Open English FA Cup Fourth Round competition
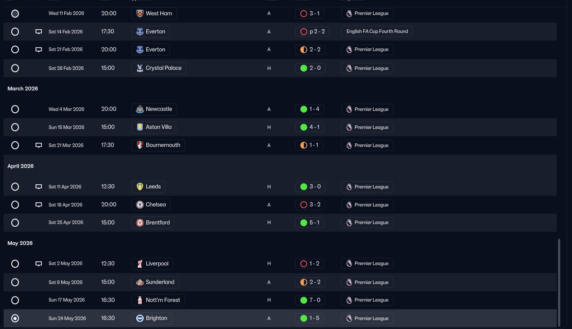This screenshot has width=572, height=329. point(377,32)
